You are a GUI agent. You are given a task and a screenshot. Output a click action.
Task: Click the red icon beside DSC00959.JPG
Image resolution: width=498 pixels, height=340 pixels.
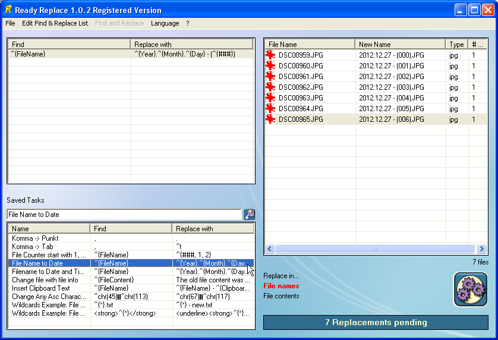tap(271, 55)
